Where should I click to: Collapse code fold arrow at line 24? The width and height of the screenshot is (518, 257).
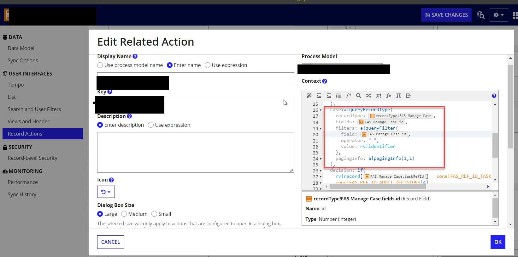click(321, 159)
